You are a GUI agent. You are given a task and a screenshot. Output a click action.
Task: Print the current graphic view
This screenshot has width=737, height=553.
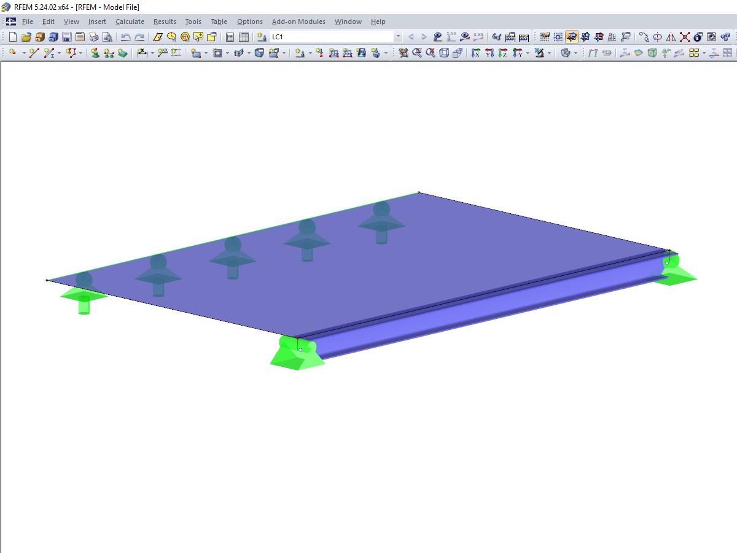click(x=93, y=37)
